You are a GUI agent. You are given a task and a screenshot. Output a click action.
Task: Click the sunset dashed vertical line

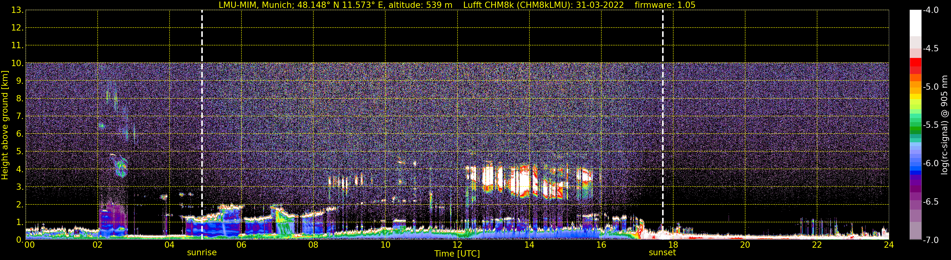663,125
